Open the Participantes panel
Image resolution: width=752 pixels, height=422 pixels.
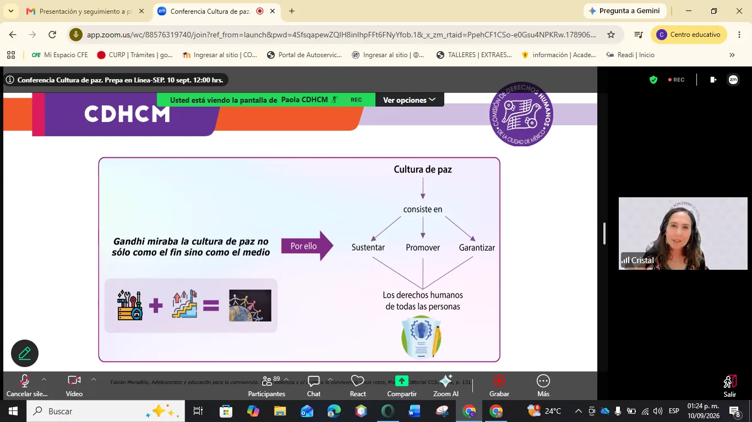point(266,386)
